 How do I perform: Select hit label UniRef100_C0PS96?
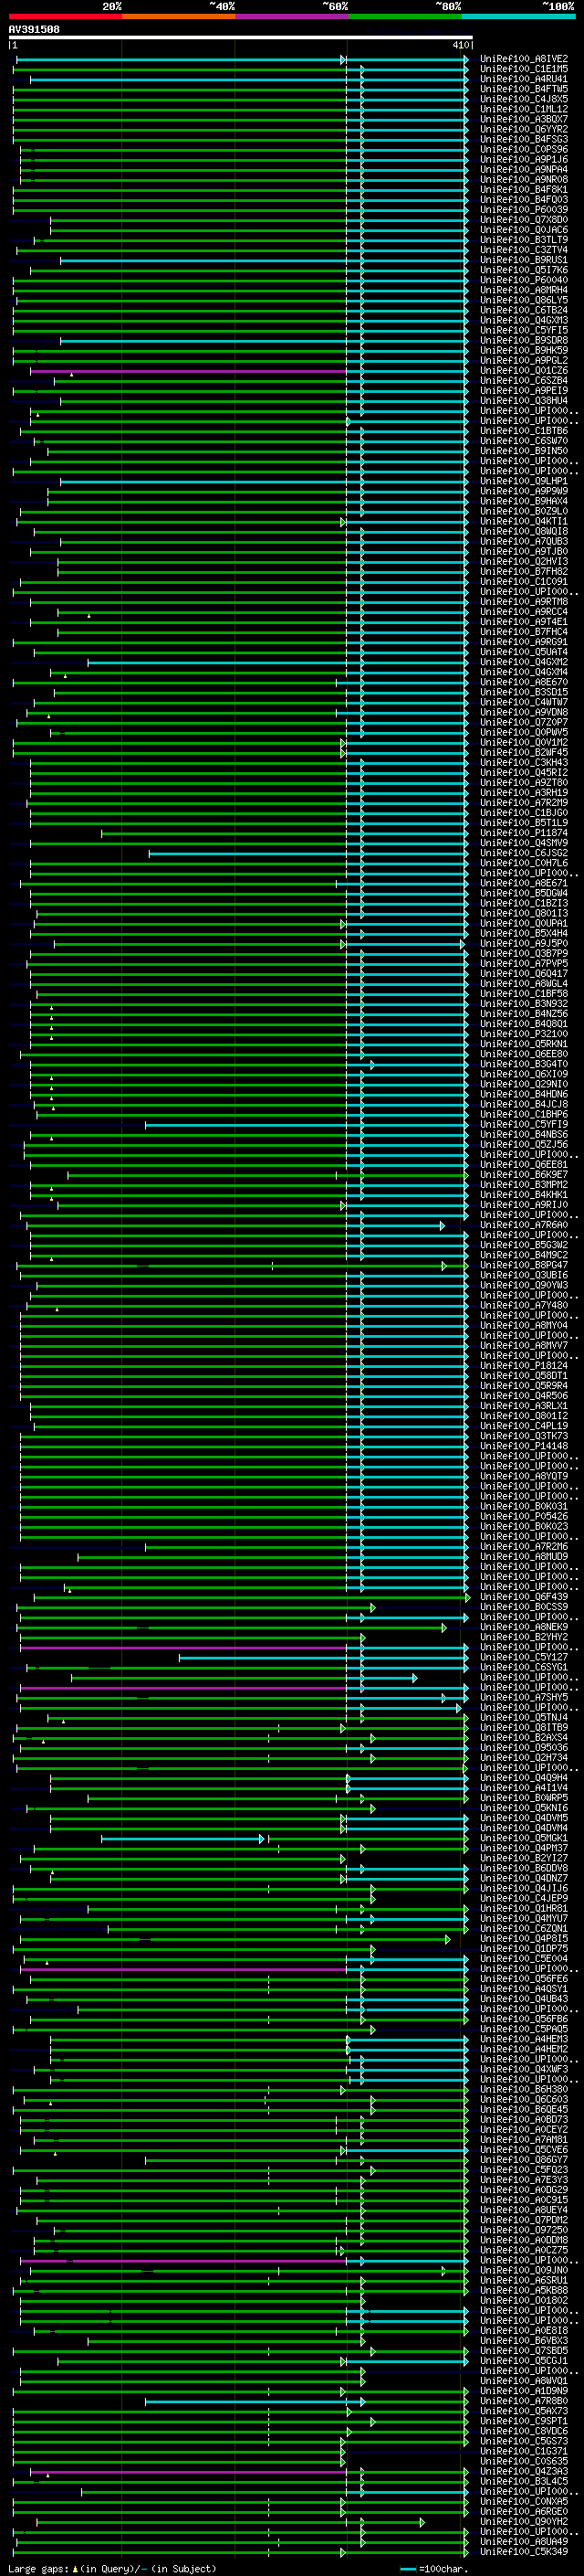coord(523,149)
